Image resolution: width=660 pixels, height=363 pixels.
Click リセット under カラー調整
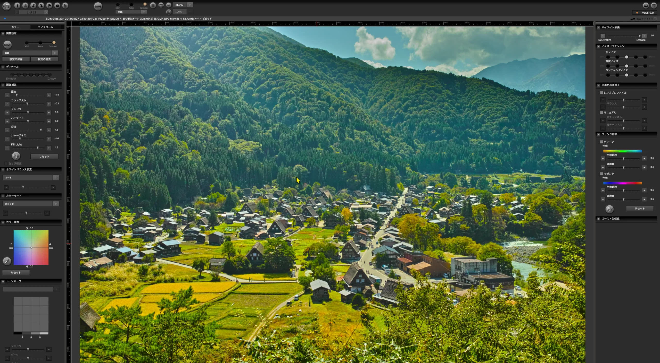pyautogui.click(x=16, y=272)
